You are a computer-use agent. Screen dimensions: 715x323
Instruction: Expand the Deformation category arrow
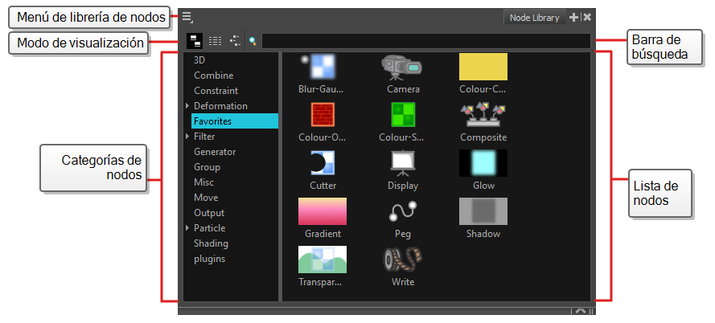pyautogui.click(x=187, y=106)
